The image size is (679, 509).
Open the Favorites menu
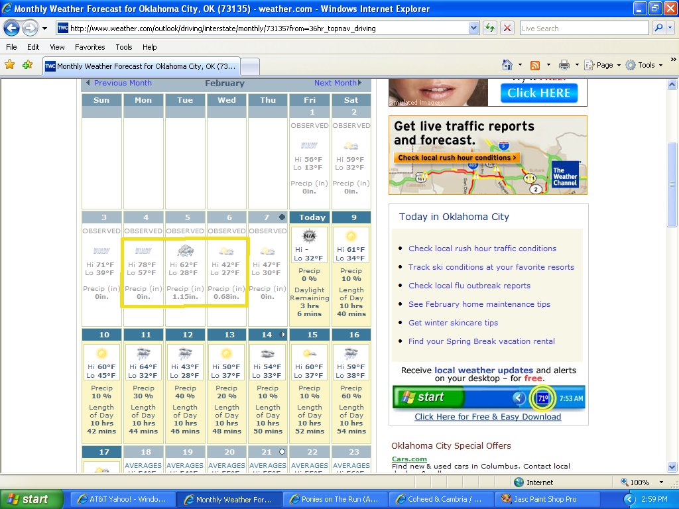(90, 47)
